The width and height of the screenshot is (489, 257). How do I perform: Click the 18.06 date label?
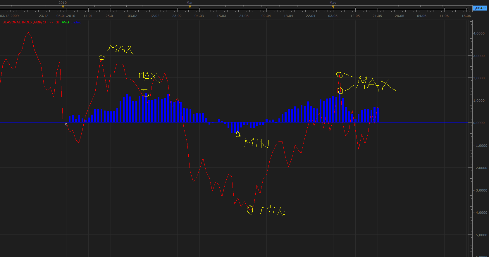(466, 16)
